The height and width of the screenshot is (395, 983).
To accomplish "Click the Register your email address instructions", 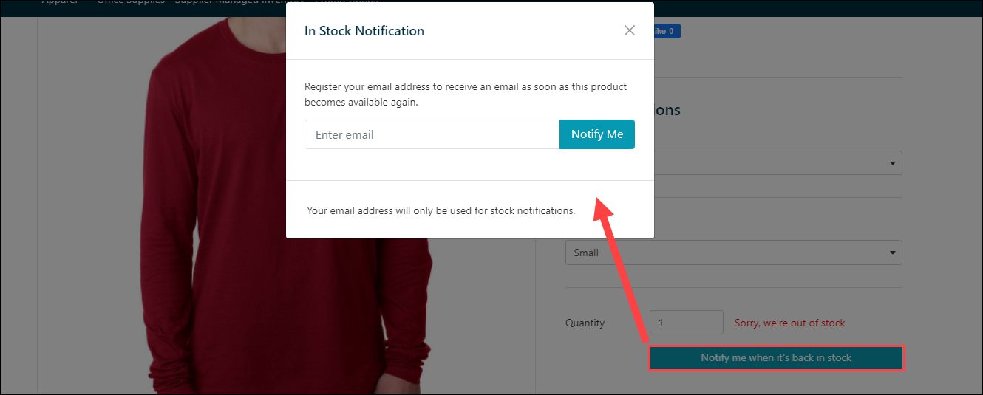I will click(466, 95).
